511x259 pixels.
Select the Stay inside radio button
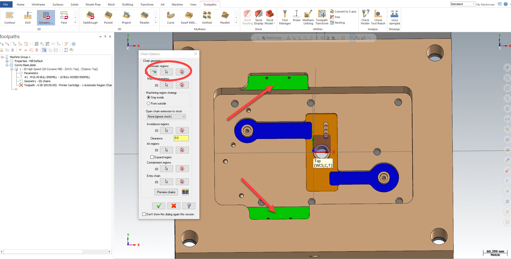coord(149,97)
